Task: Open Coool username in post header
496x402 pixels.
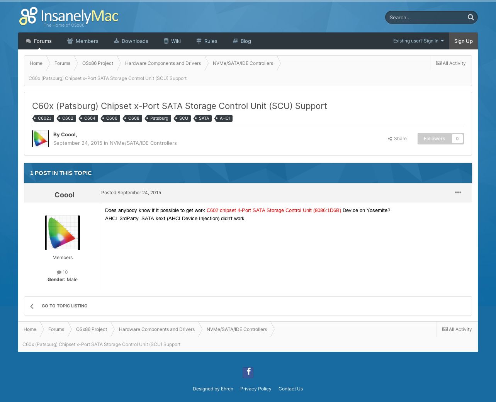Action: (x=65, y=195)
